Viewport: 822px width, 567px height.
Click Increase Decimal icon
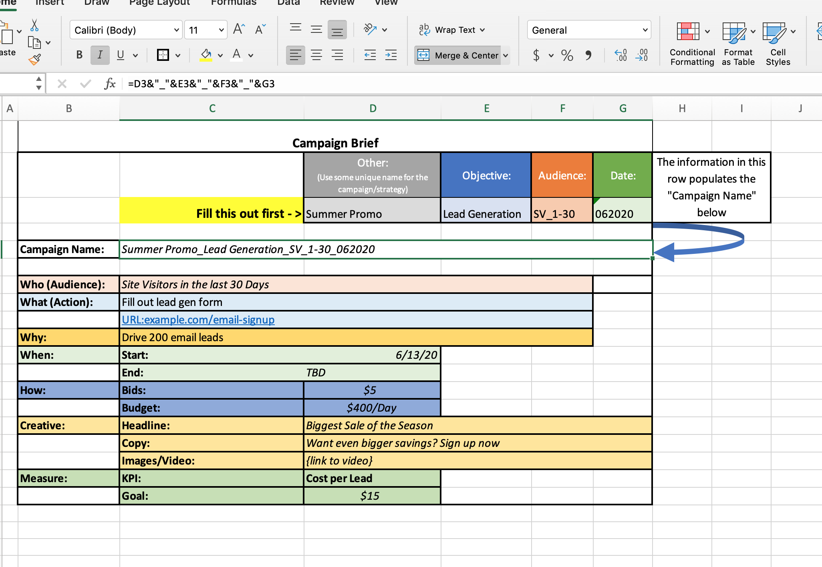pyautogui.click(x=621, y=55)
